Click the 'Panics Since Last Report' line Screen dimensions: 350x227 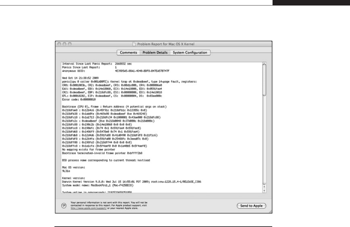tap(89, 67)
